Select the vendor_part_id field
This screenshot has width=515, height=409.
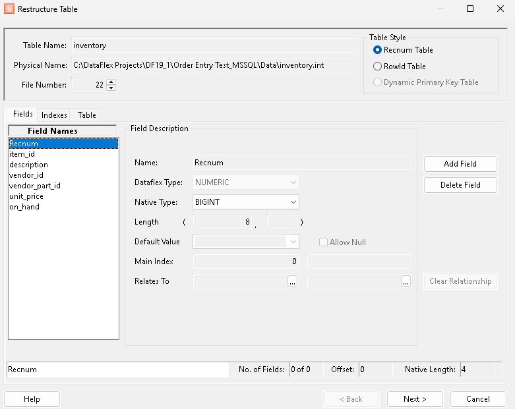point(34,186)
